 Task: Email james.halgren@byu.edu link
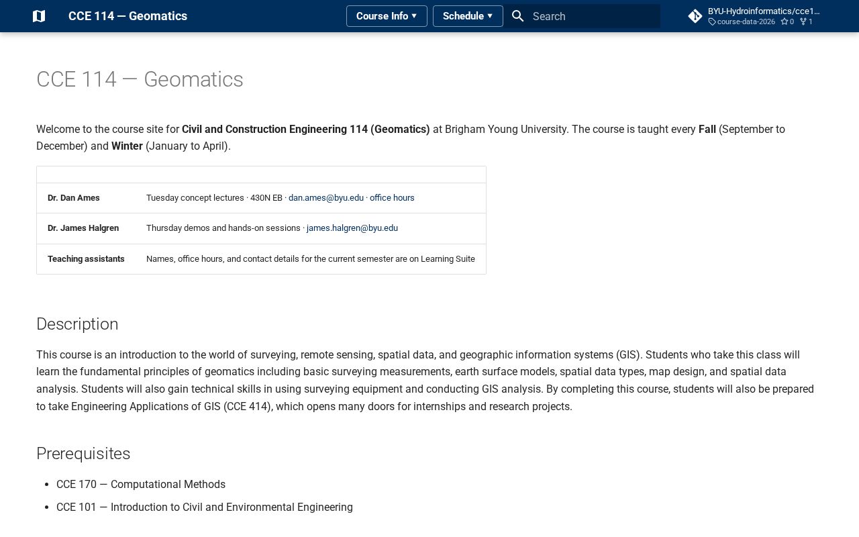[352, 228]
